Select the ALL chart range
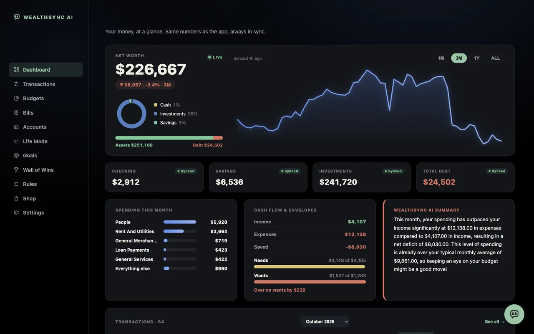This screenshot has width=534, height=334. pyautogui.click(x=495, y=58)
